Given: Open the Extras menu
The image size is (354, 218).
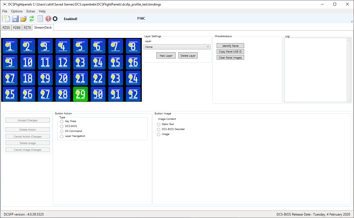Looking at the screenshot, I should click(31, 11).
